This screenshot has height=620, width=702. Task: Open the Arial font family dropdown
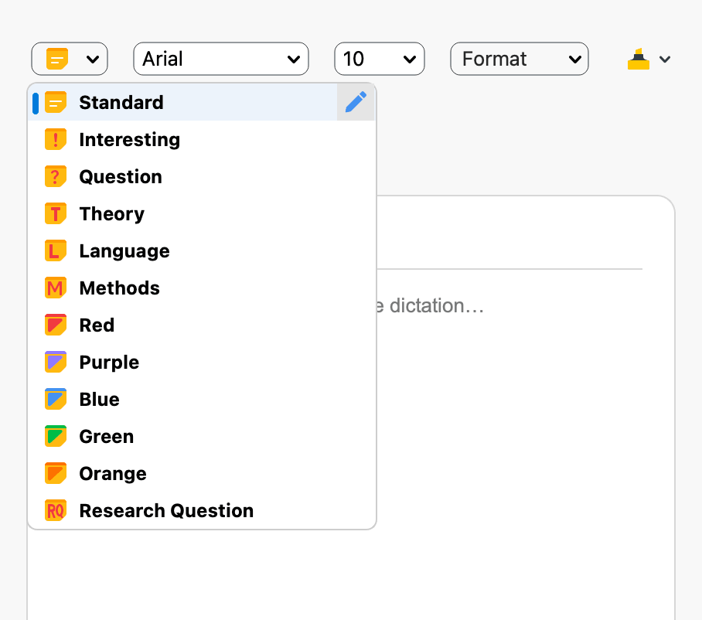pyautogui.click(x=221, y=58)
